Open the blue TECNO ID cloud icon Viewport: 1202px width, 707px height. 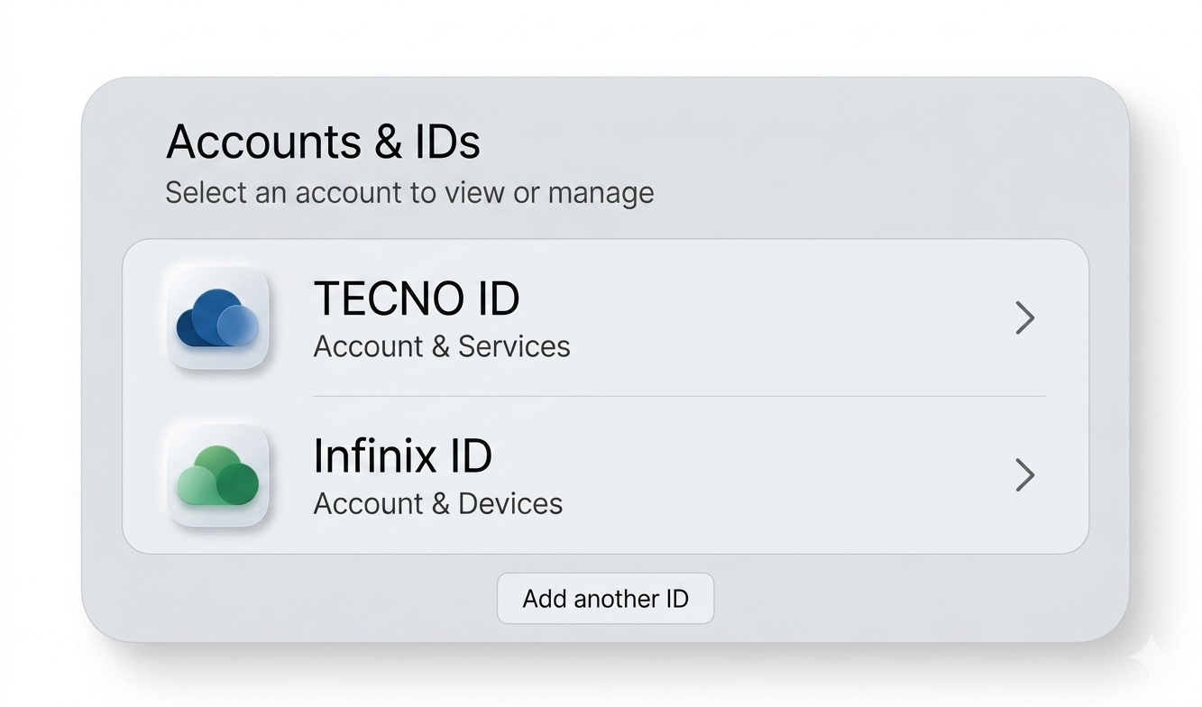pos(218,317)
